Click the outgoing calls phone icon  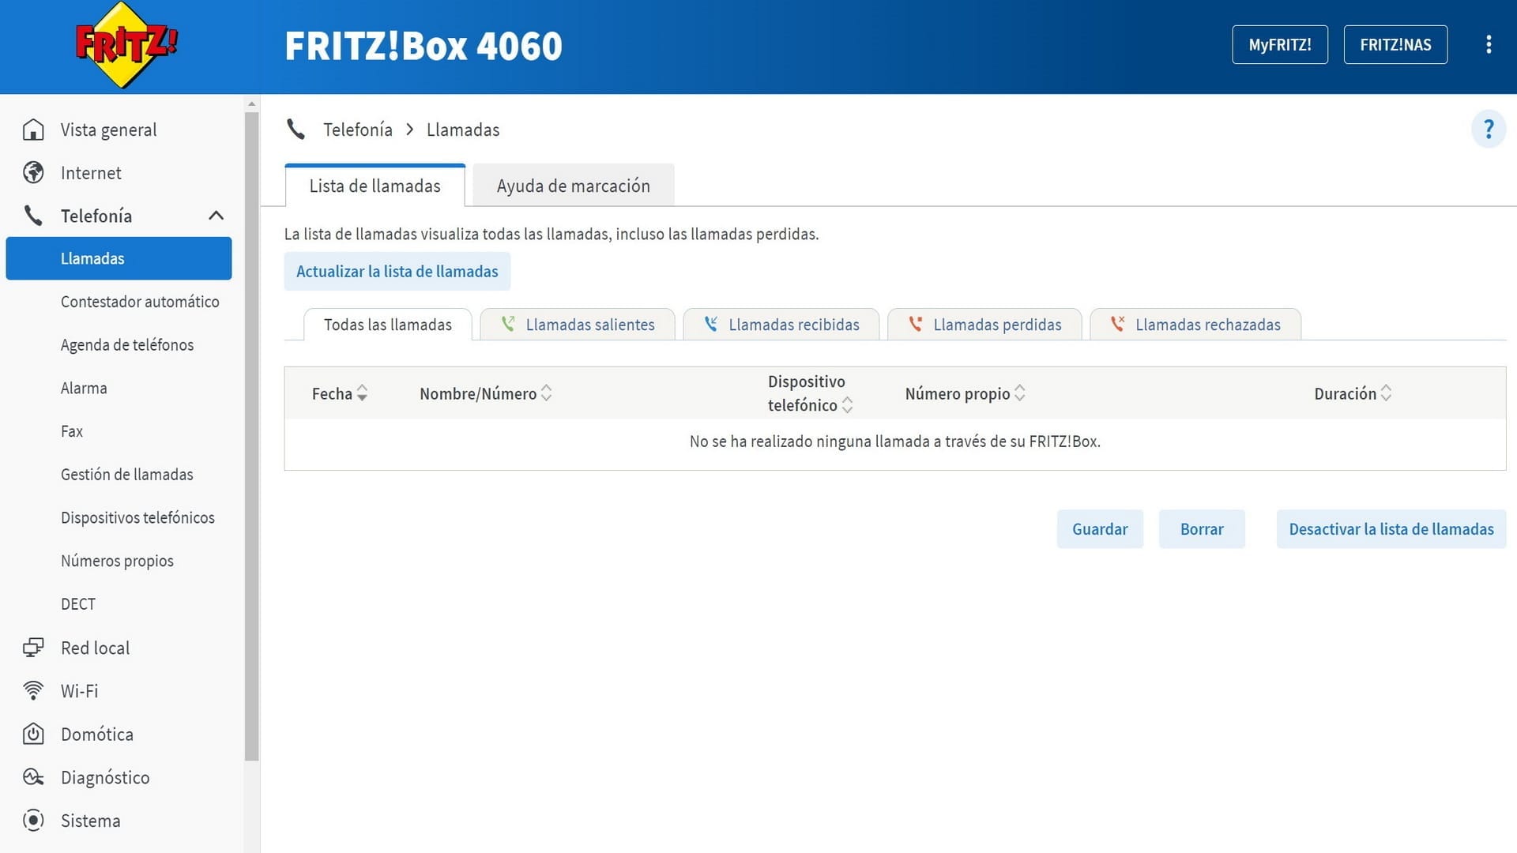pos(508,324)
